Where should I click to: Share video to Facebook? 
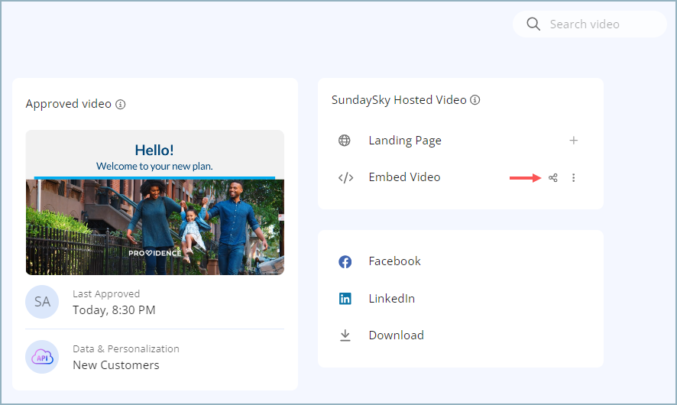pos(394,261)
